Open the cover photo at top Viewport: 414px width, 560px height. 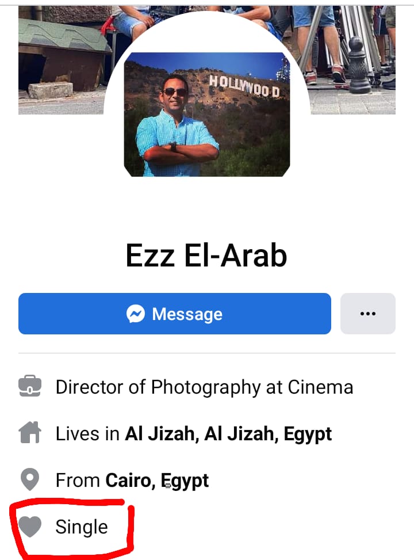(207, 60)
